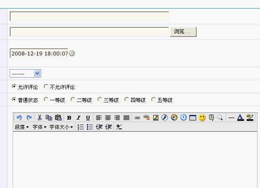Insert a smiley emoticon

(x=202, y=118)
